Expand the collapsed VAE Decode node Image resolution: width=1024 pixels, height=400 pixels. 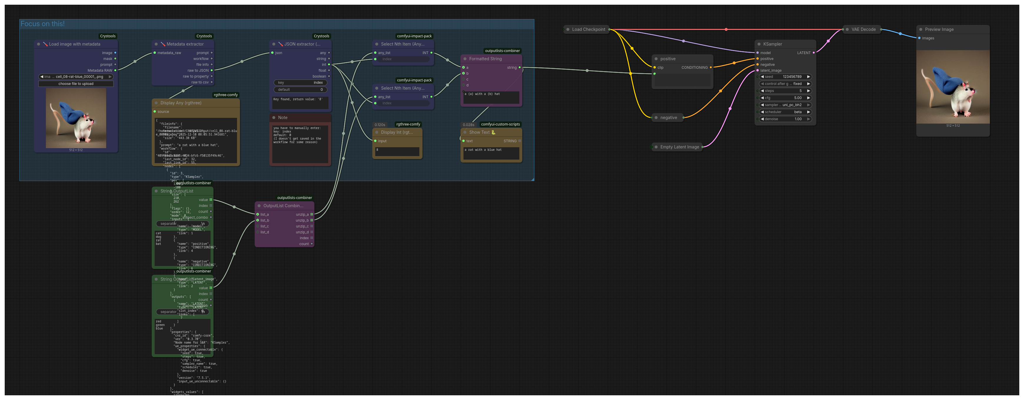(x=848, y=29)
